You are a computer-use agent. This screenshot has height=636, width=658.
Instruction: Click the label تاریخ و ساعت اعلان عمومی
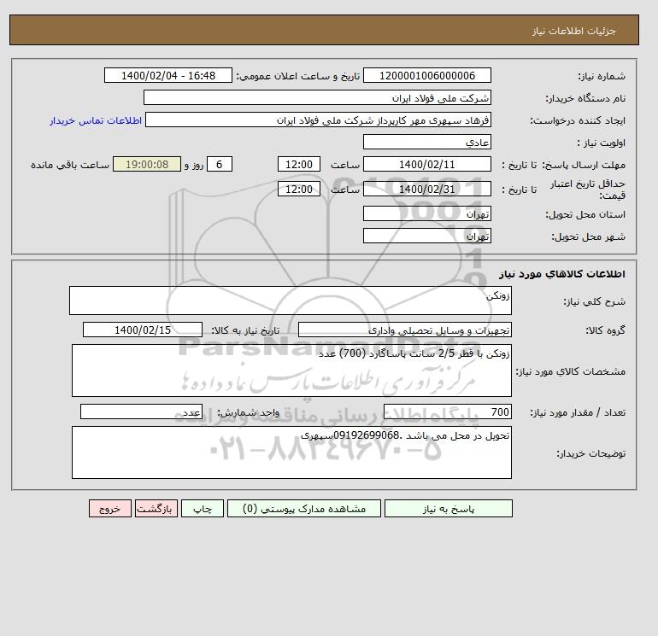(298, 76)
